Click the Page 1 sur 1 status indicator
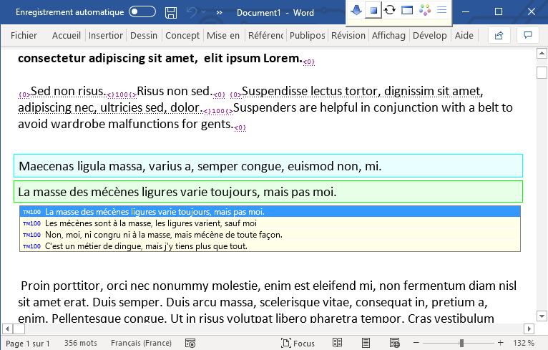Viewport: 548px width, 350px height. click(x=28, y=344)
